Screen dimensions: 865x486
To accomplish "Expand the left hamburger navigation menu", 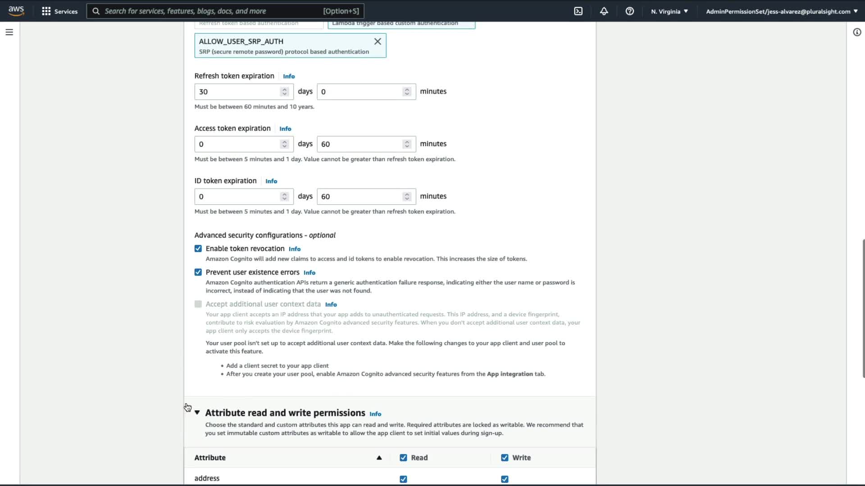I will (x=9, y=32).
